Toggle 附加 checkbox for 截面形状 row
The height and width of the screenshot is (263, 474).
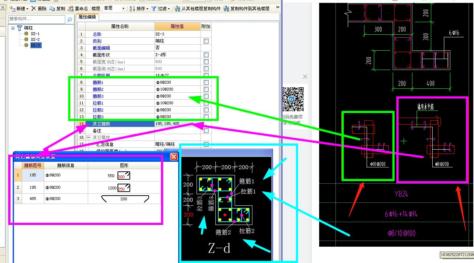tap(206, 55)
